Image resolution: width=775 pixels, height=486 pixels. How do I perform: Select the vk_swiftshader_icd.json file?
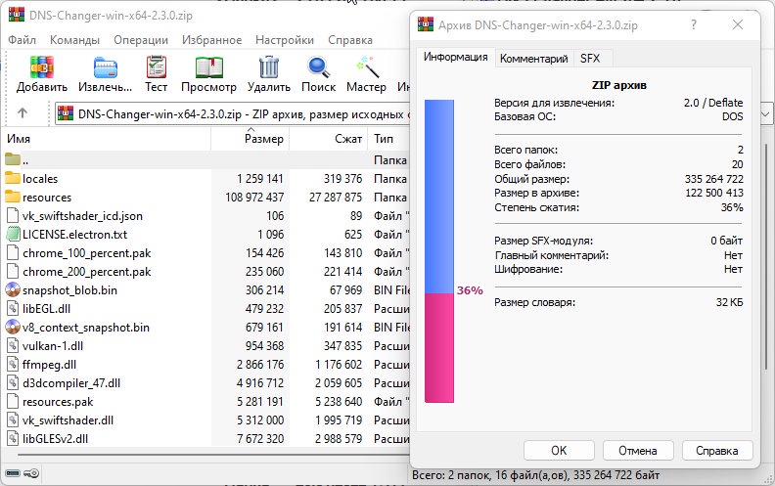point(82,216)
